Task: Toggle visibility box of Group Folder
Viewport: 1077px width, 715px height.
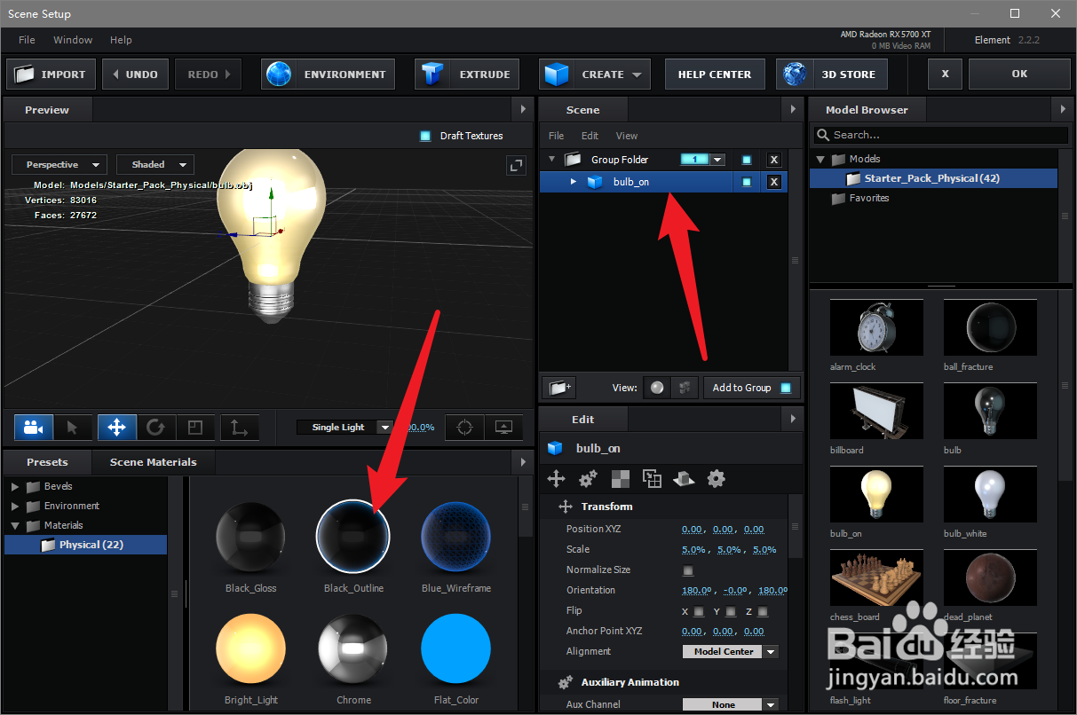Action: 747,160
